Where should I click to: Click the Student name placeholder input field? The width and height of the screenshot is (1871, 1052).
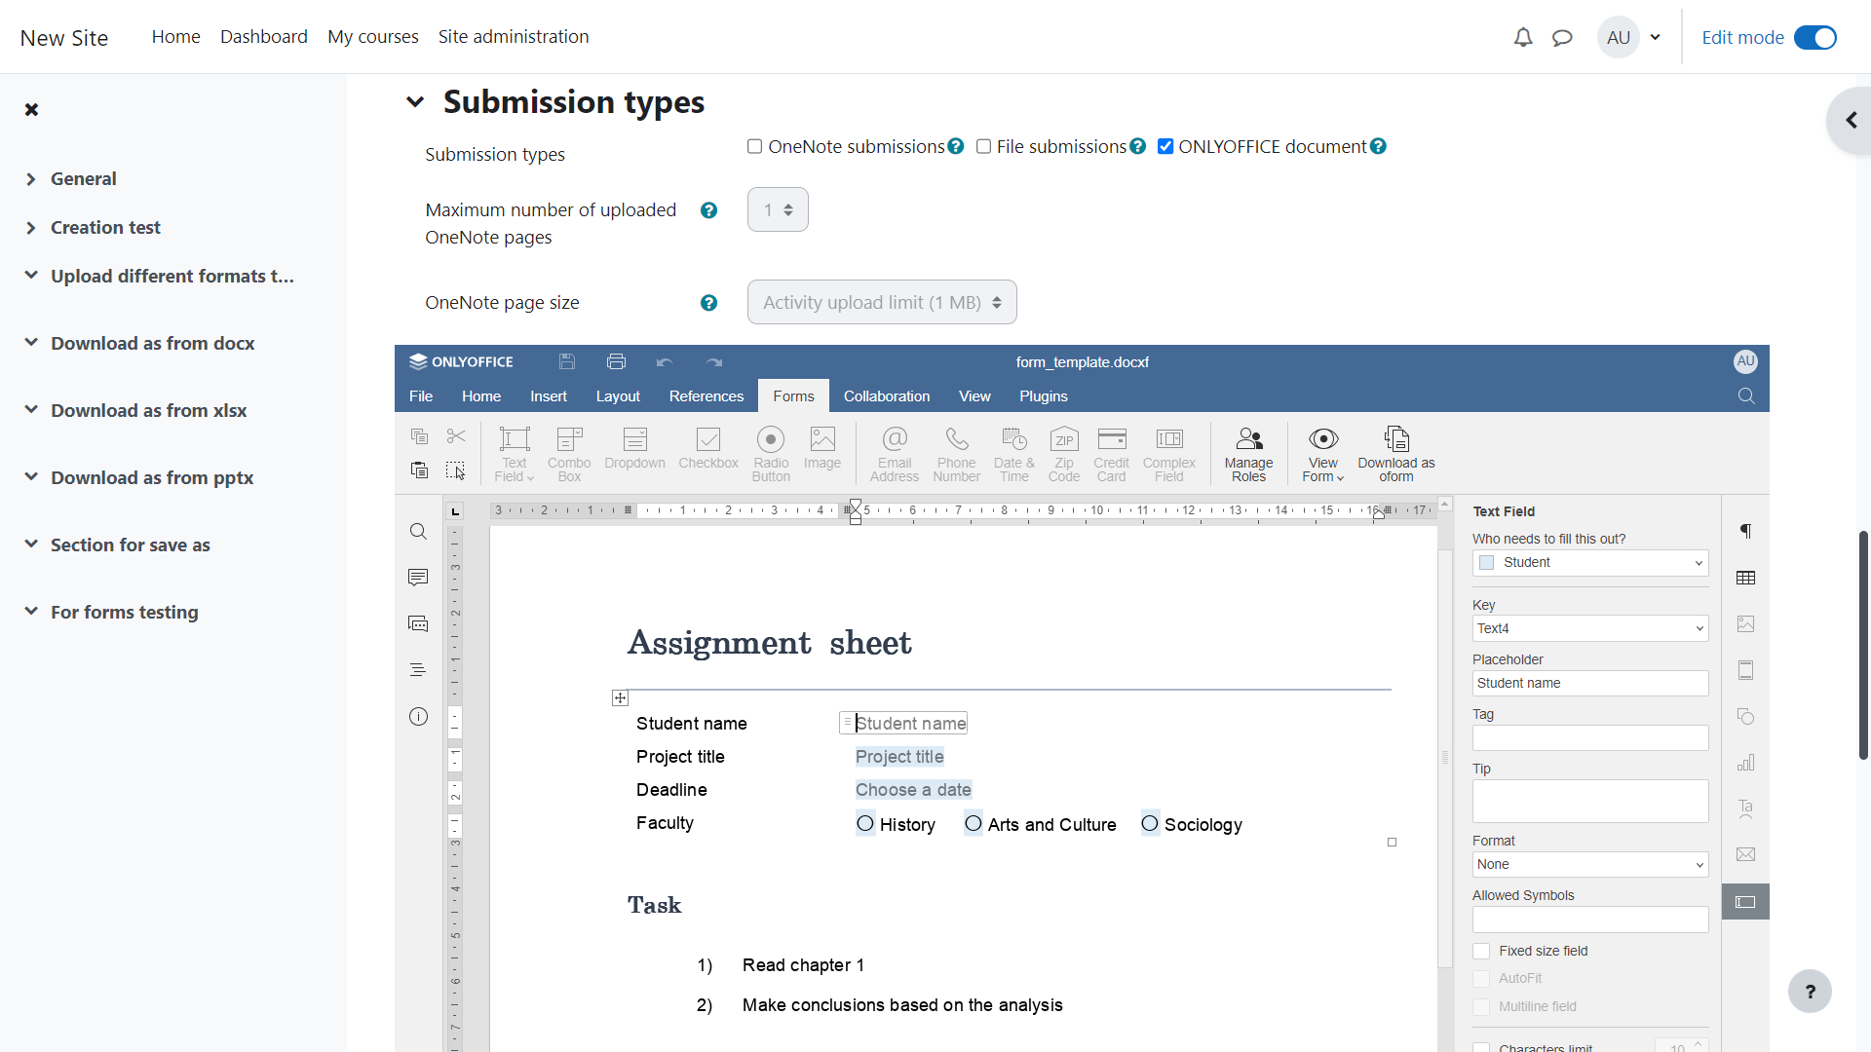coord(1589,682)
